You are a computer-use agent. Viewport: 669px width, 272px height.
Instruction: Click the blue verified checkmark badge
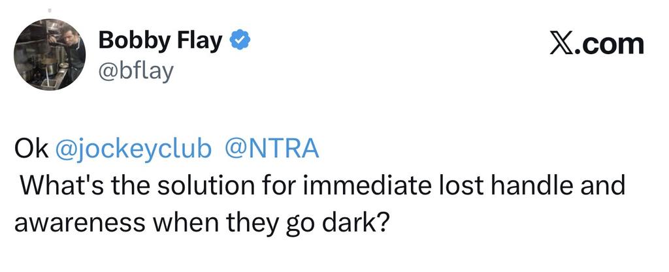(x=240, y=41)
